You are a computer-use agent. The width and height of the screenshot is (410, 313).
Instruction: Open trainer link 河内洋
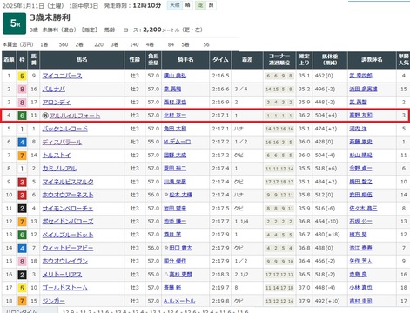click(x=358, y=129)
